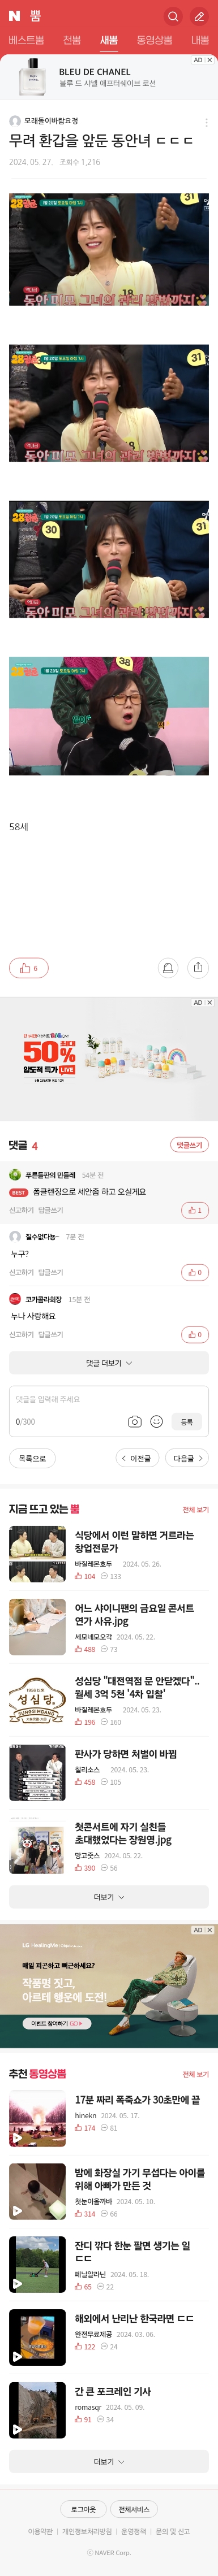This screenshot has height=2576, width=218.
Task: Switch to the 동영상뿜 tab
Action: pyautogui.click(x=154, y=40)
